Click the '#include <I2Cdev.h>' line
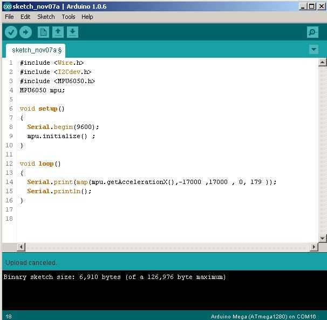The height and width of the screenshot is (320, 327). click(56, 72)
